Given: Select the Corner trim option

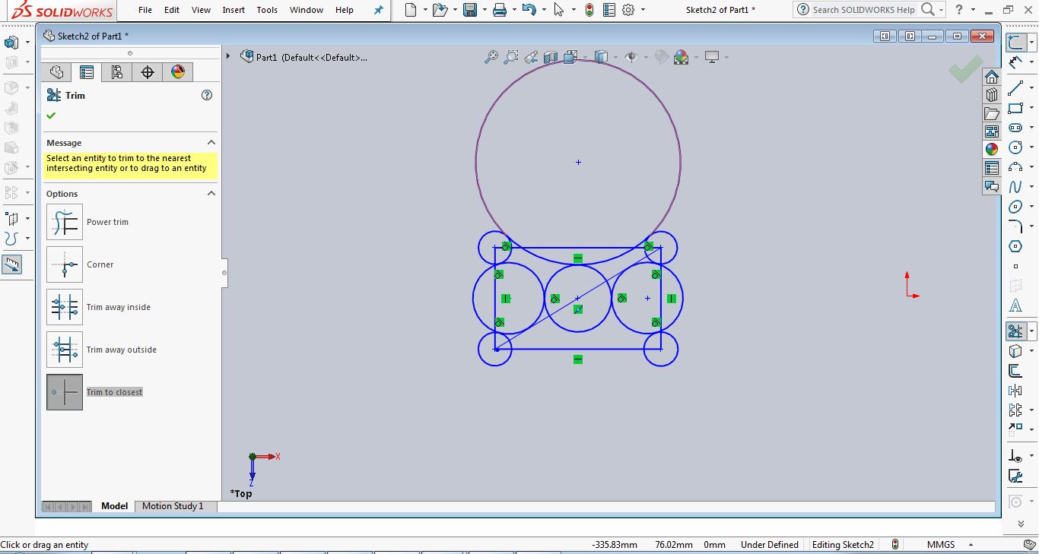Looking at the screenshot, I should coord(65,264).
